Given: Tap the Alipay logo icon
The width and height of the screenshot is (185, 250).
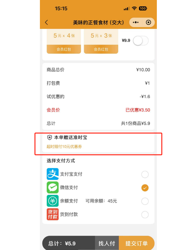Looking at the screenshot, I should pos(53,174).
